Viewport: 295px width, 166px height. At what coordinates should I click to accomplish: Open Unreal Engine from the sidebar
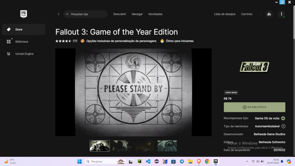click(x=24, y=54)
